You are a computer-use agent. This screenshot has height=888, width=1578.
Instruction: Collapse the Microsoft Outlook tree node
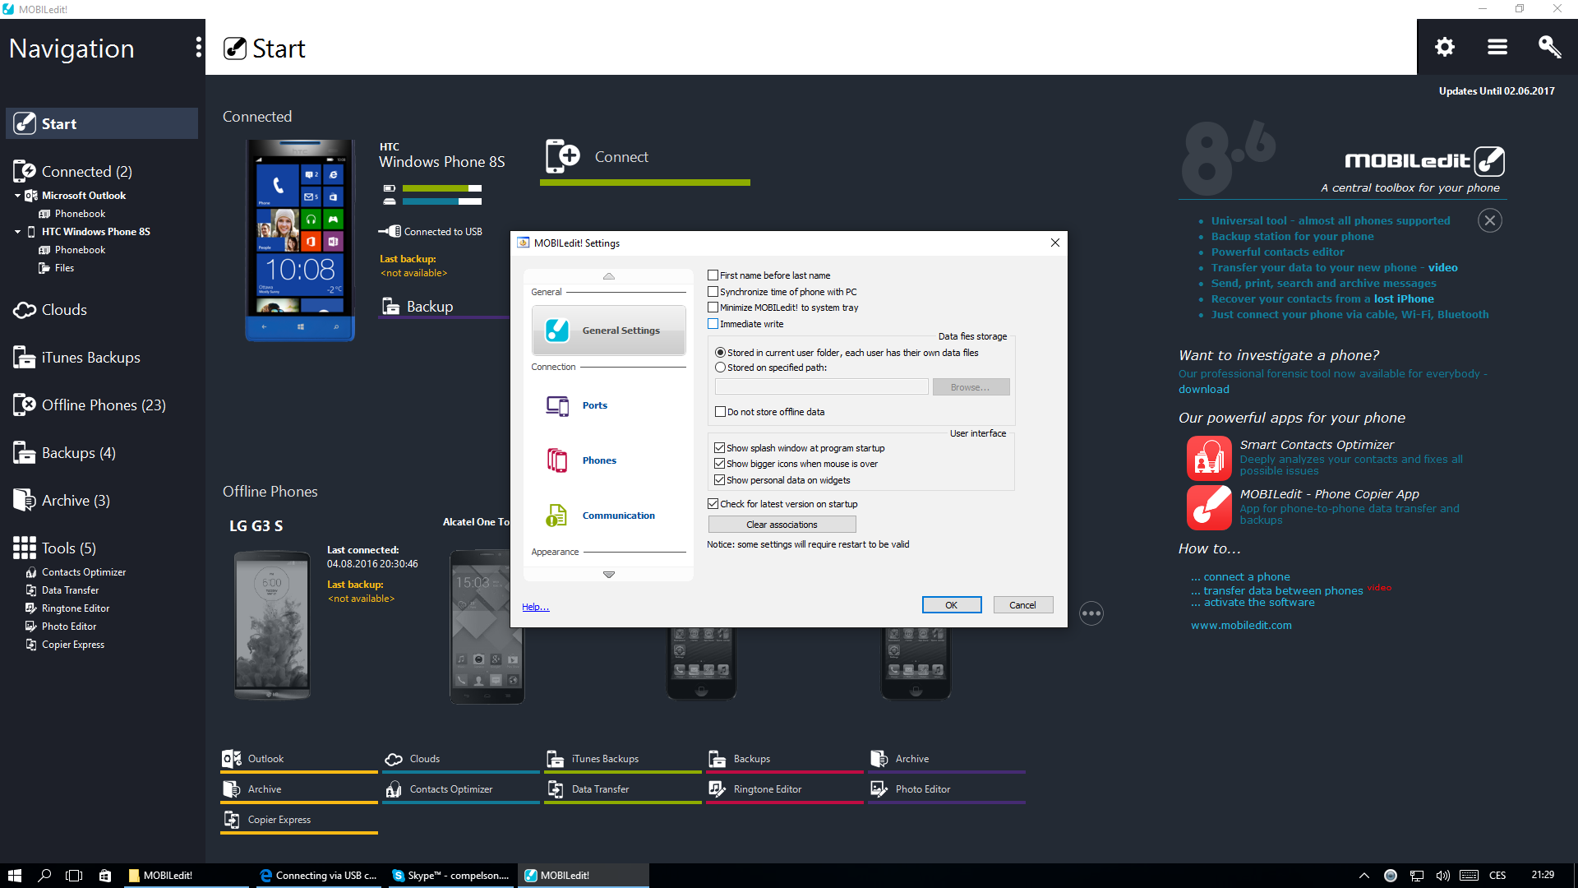(17, 196)
